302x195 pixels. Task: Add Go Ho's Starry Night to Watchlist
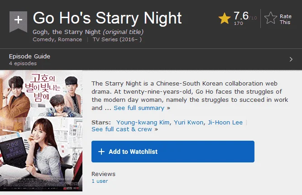pyautogui.click(x=173, y=152)
